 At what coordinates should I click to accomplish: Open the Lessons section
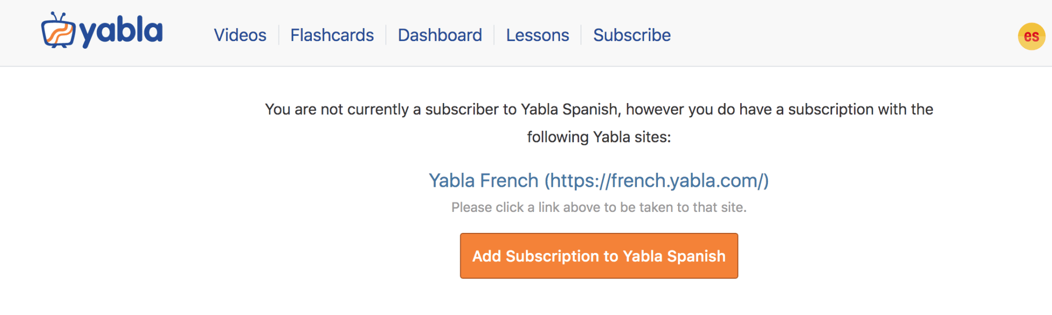pyautogui.click(x=537, y=35)
